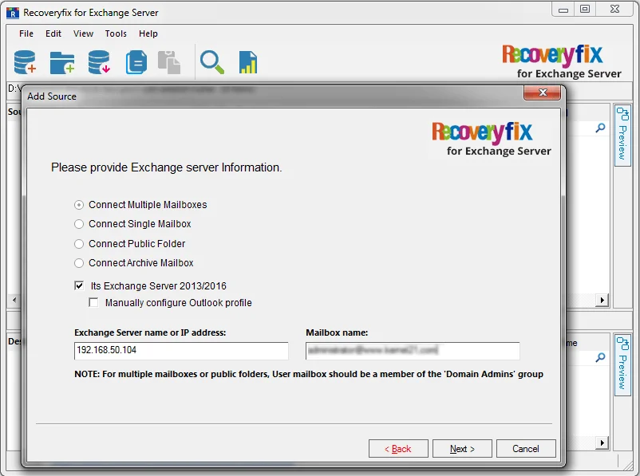Click the Back button

pos(398,449)
